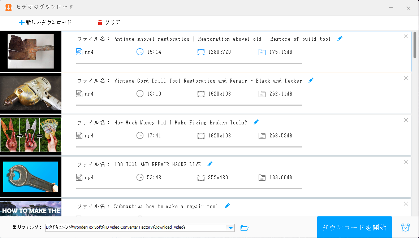The width and height of the screenshot is (419, 238).
Task: Select the rusty shovel video thumbnail
Action: [31, 51]
